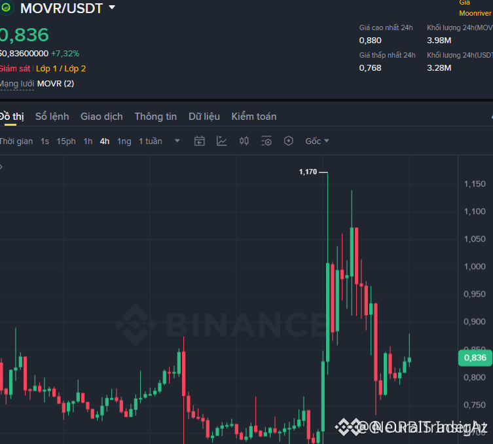Open the MOVR/USDT pair selector dropdown arrow

(x=112, y=7)
